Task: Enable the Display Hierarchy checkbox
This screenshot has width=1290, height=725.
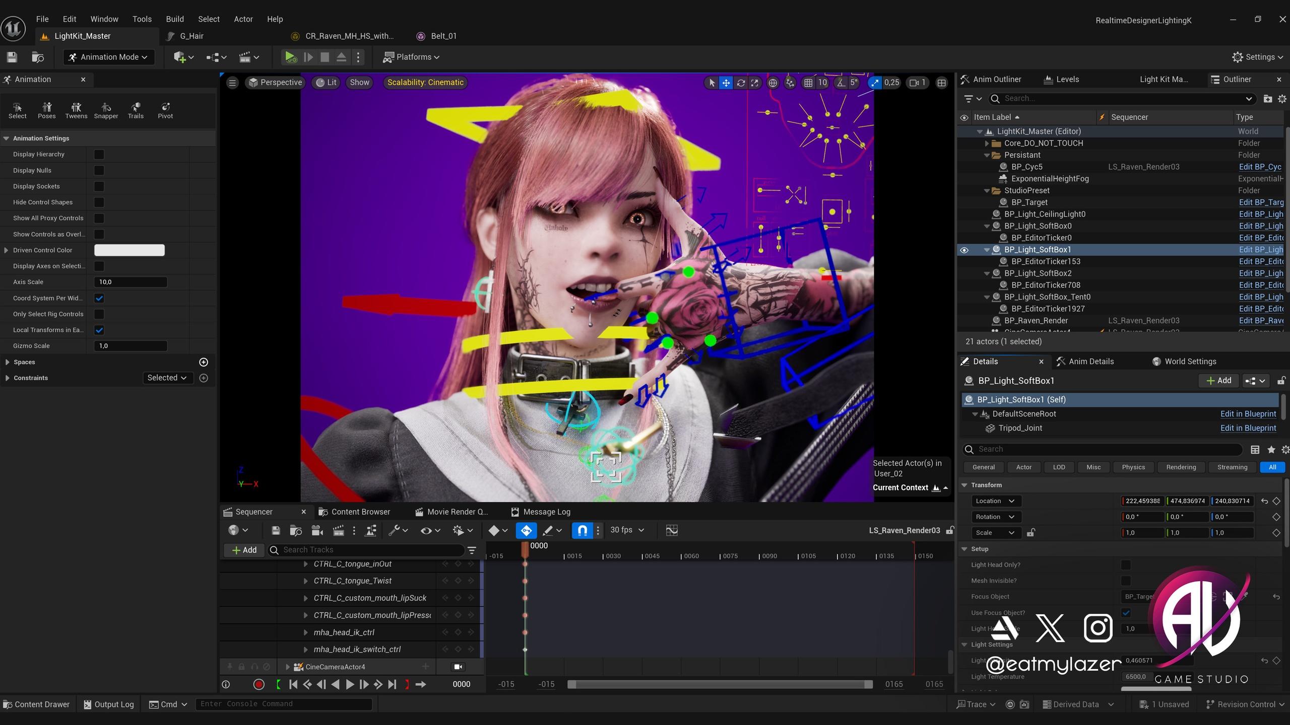Action: [99, 155]
